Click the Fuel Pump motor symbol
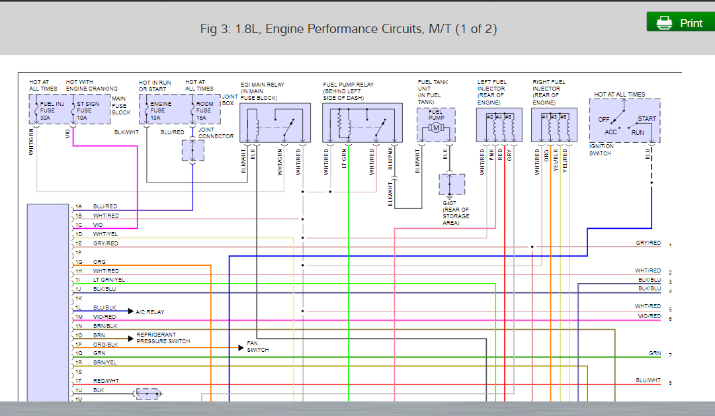715x416 pixels. pyautogui.click(x=436, y=127)
